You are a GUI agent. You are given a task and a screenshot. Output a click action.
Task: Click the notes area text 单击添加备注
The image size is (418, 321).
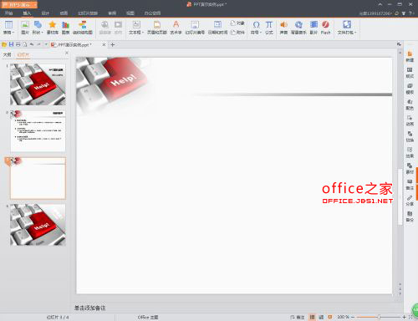[x=89, y=308]
